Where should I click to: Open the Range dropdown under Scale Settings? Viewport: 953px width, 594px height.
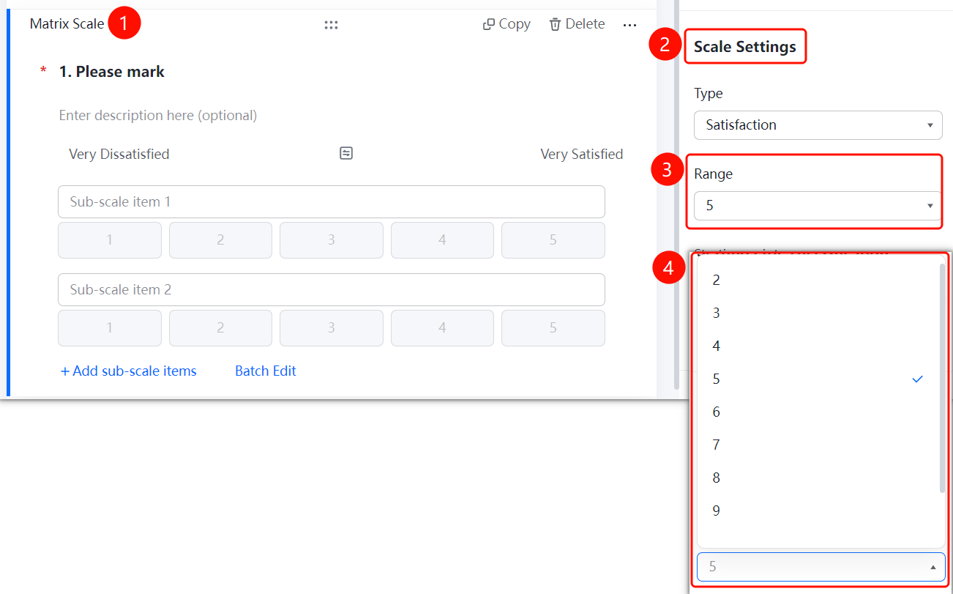click(818, 206)
